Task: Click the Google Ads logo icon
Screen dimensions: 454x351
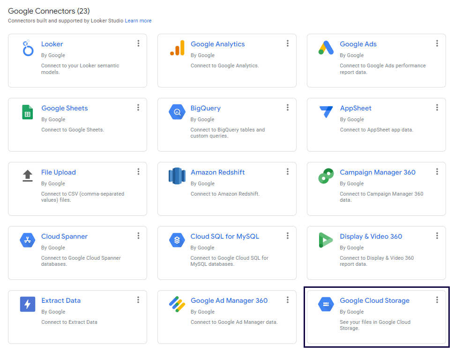Action: pyautogui.click(x=326, y=48)
